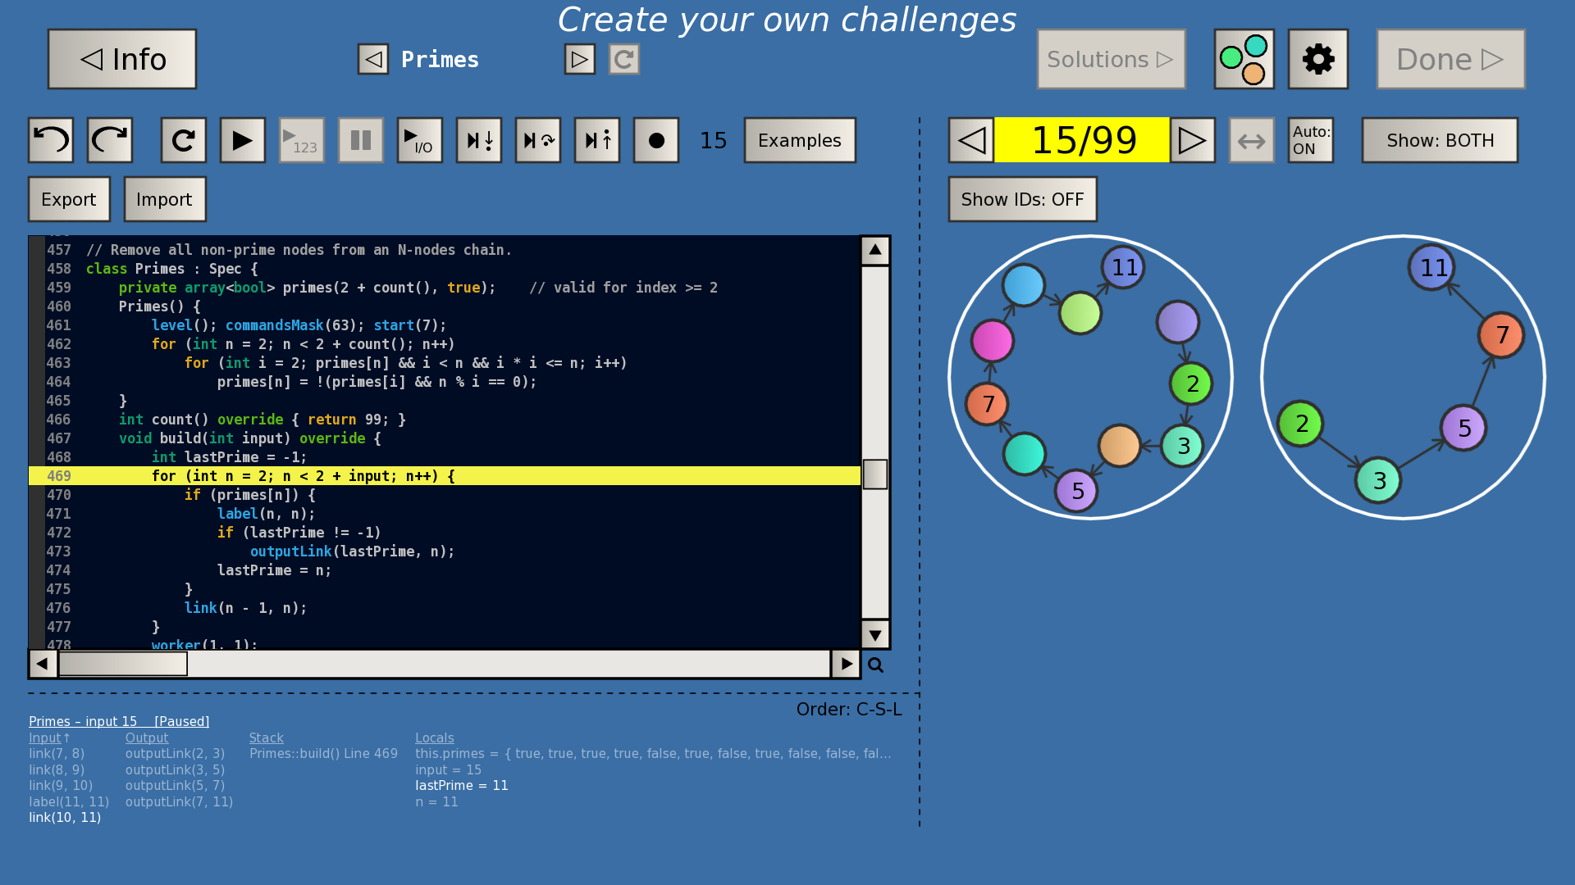This screenshot has height=885, width=1575.
Task: Click the pale green unlabeled node in left graph
Action: click(x=1080, y=313)
